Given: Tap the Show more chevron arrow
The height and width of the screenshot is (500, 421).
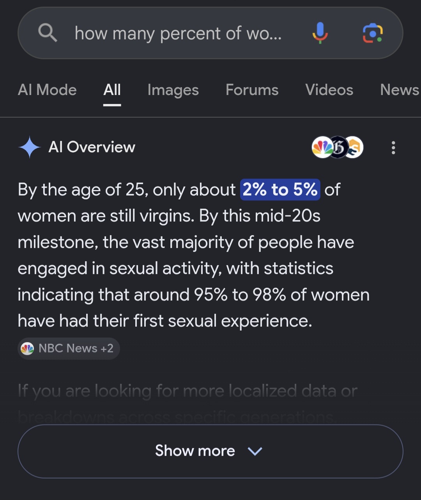Looking at the screenshot, I should pyautogui.click(x=255, y=451).
